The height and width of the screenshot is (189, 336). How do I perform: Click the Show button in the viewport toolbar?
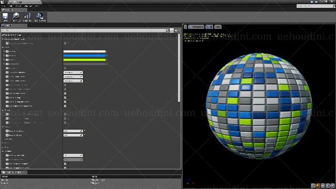pyautogui.click(x=218, y=27)
